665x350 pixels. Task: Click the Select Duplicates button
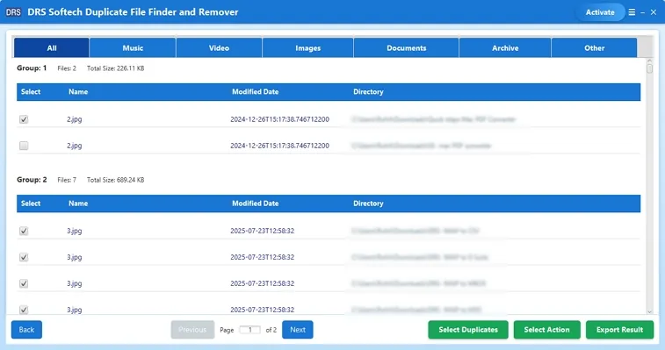pyautogui.click(x=468, y=330)
